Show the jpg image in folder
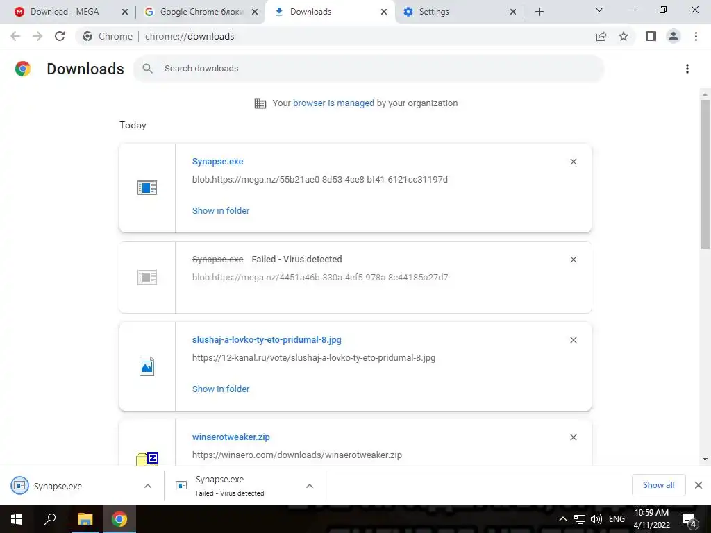Viewport: 711px width, 533px height. click(x=221, y=389)
